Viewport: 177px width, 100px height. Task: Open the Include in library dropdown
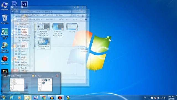pyautogui.click(x=35, y=19)
